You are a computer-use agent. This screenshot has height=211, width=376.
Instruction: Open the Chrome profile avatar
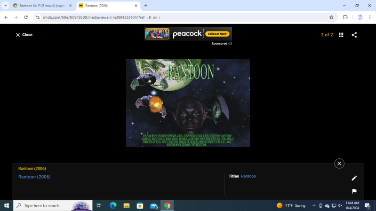(x=360, y=17)
